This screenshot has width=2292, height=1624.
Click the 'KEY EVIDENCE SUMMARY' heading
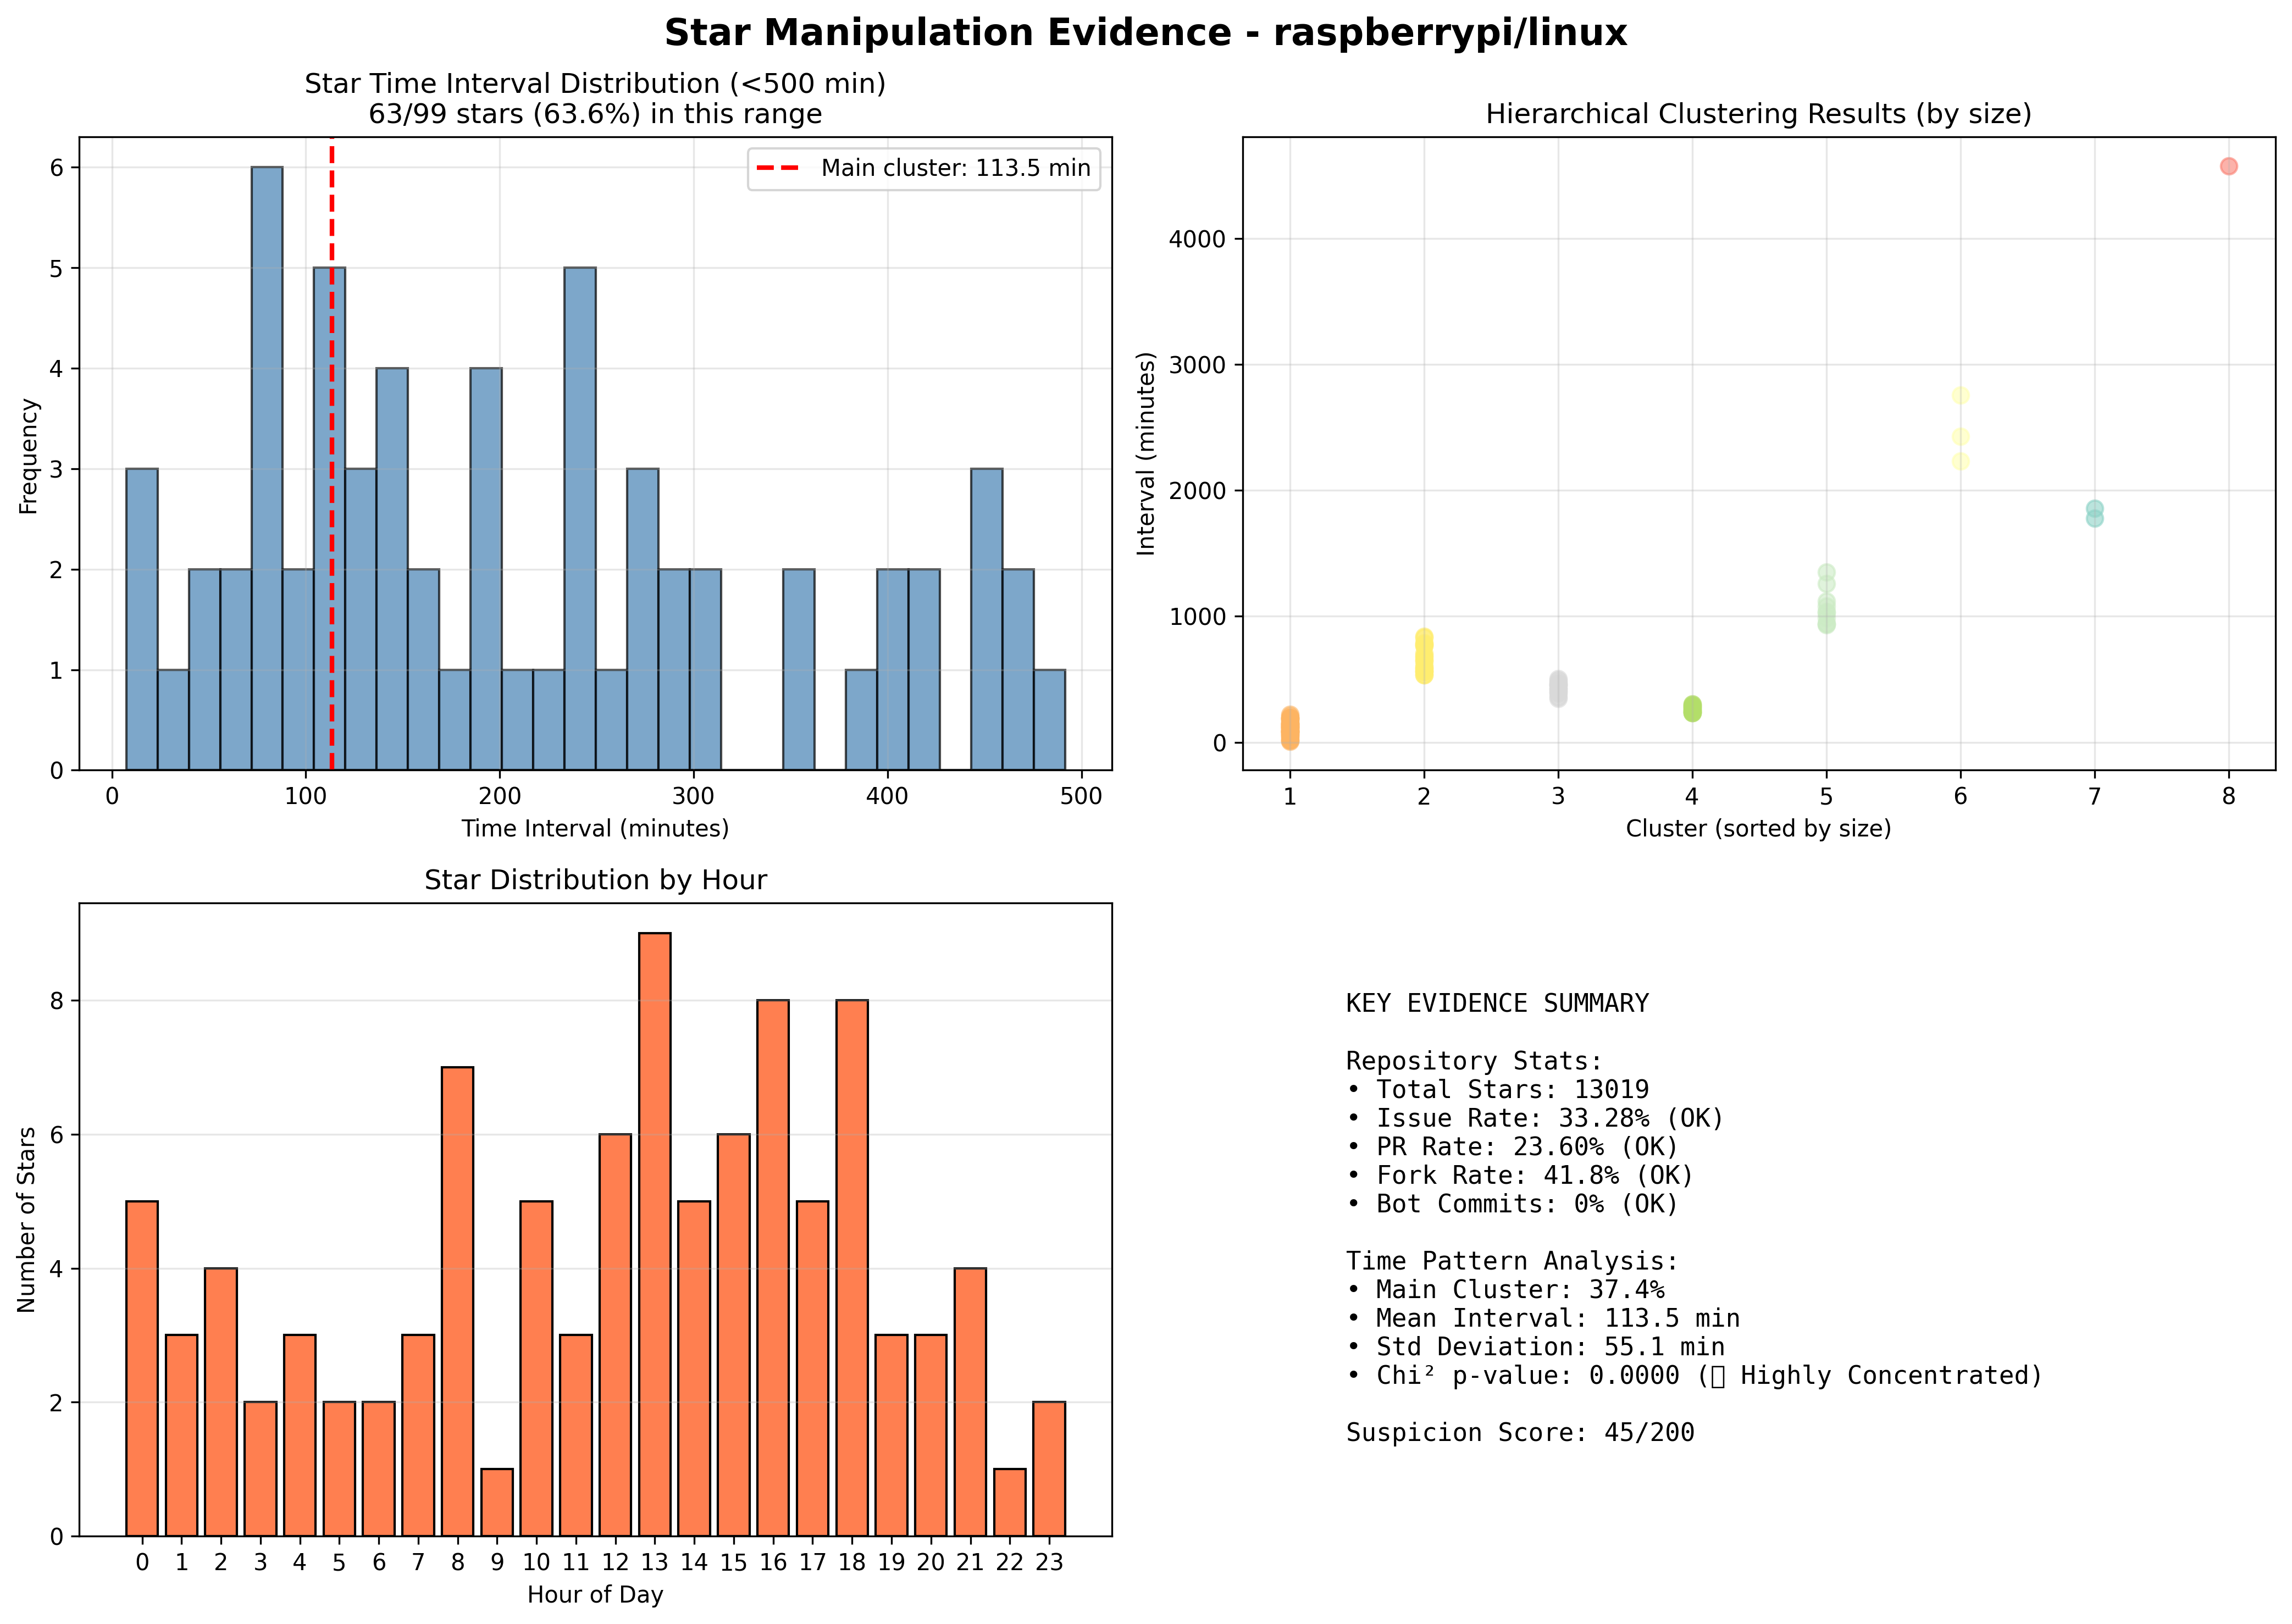(1497, 1004)
